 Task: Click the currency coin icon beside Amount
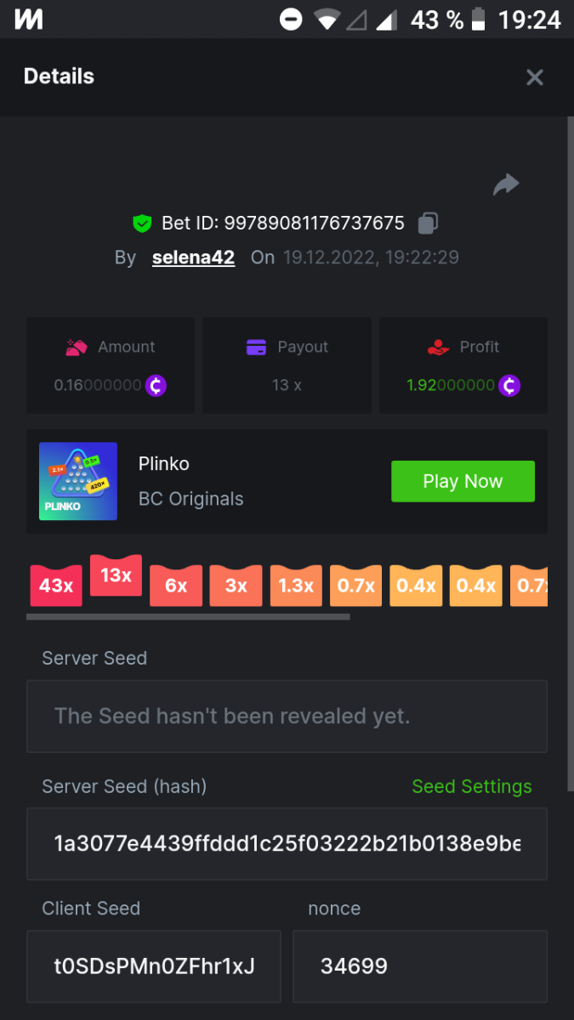[x=156, y=385]
